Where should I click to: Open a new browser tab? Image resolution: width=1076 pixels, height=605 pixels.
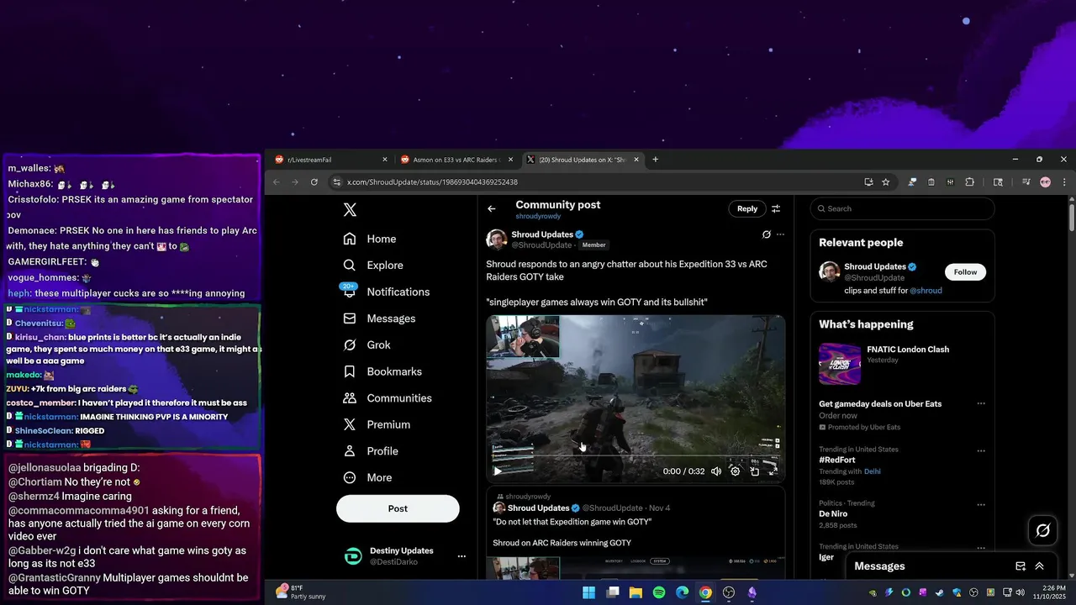(x=656, y=160)
